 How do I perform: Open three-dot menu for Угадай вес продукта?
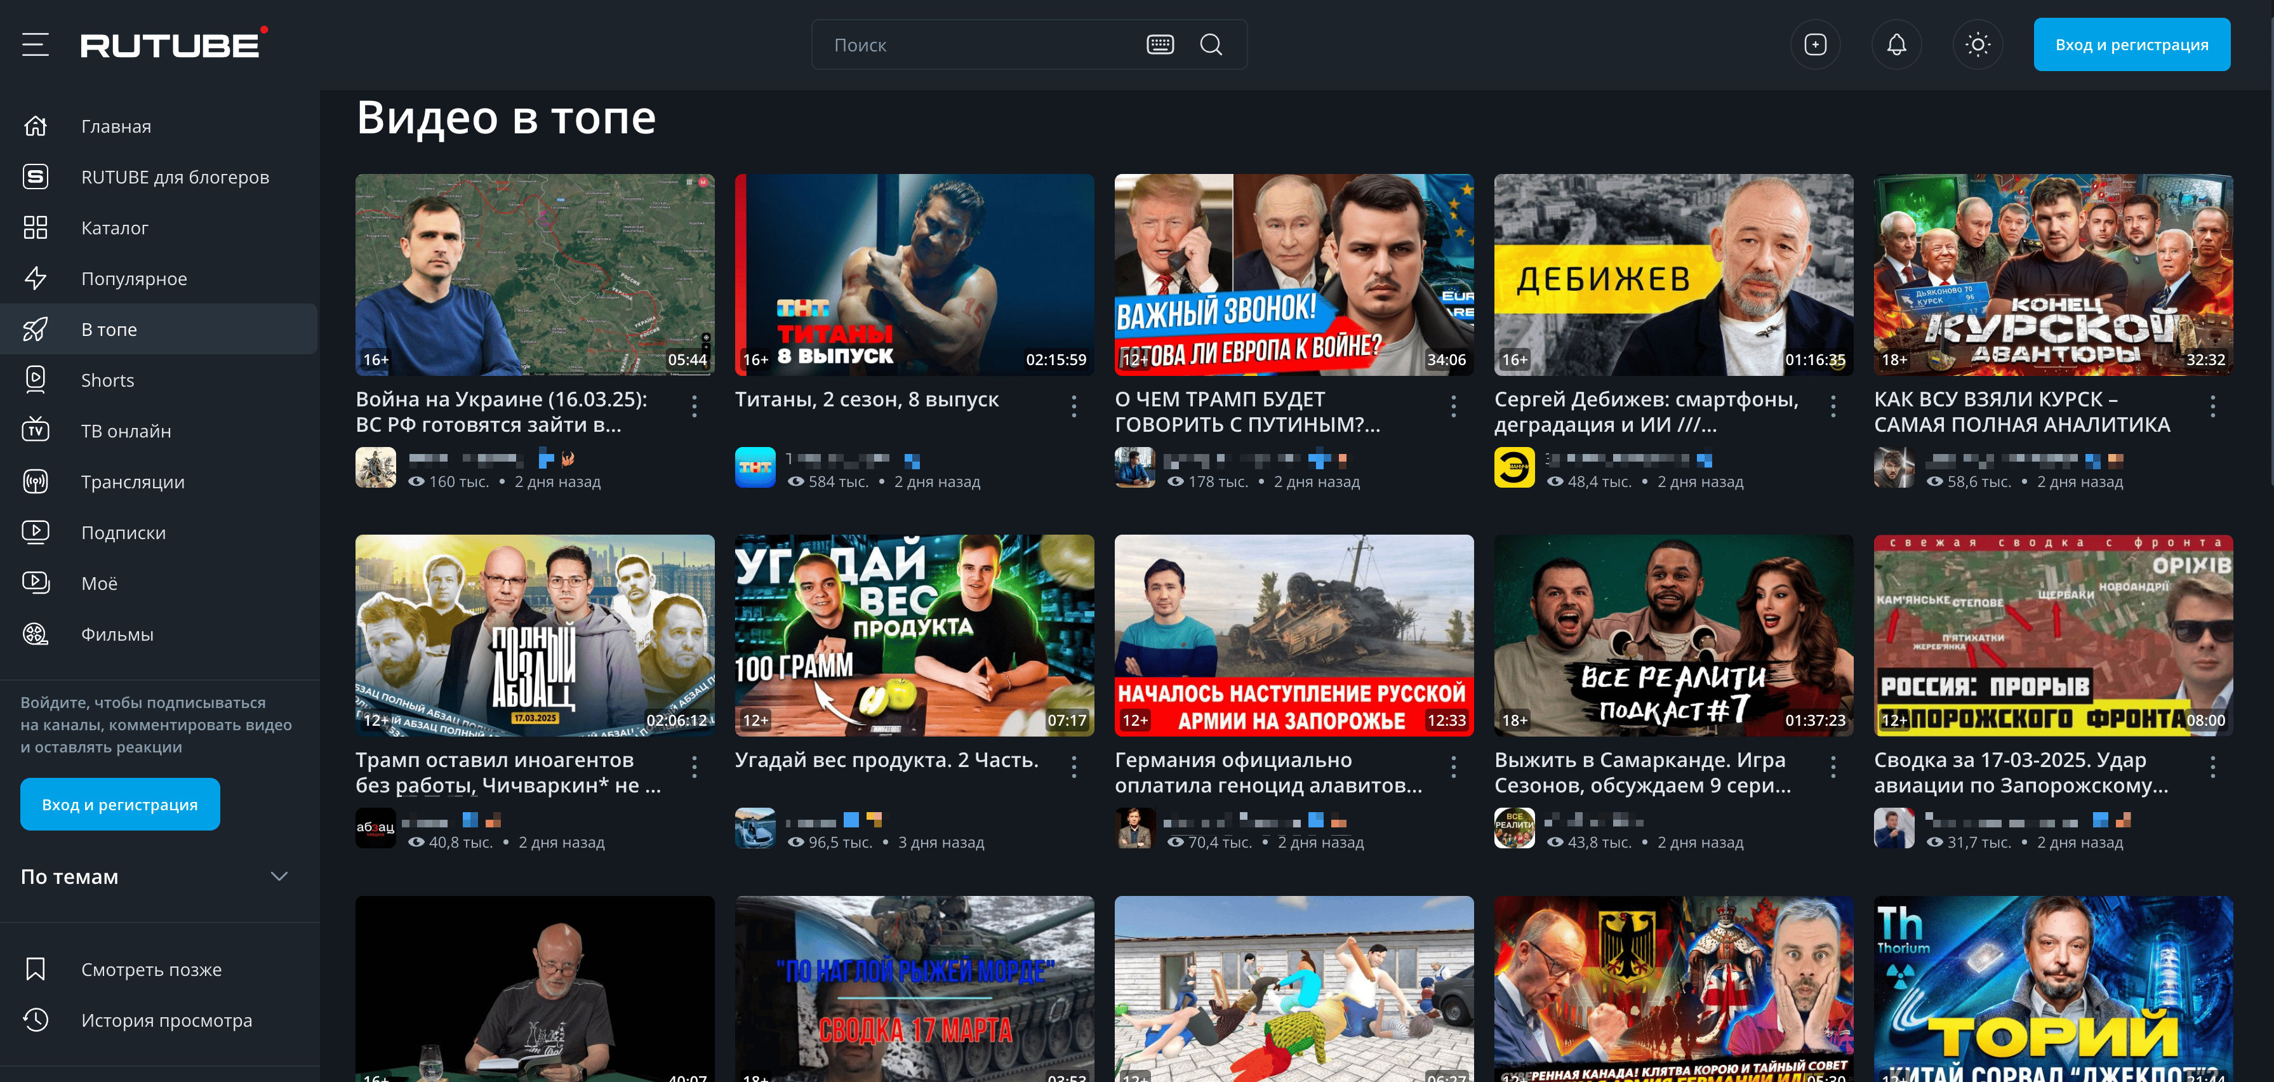pyautogui.click(x=1074, y=766)
